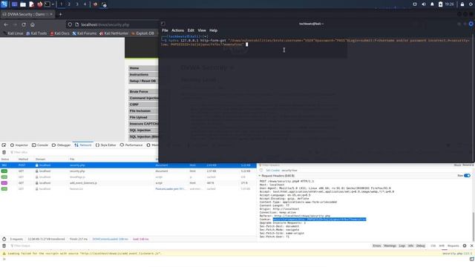Switch to workspace 4
Image resolution: width=475 pixels, height=267 pixels.
click(x=85, y=4)
